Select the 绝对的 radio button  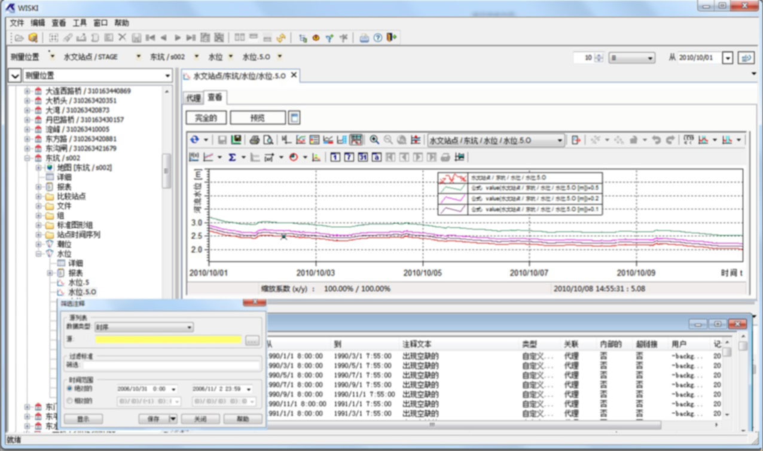tap(69, 388)
